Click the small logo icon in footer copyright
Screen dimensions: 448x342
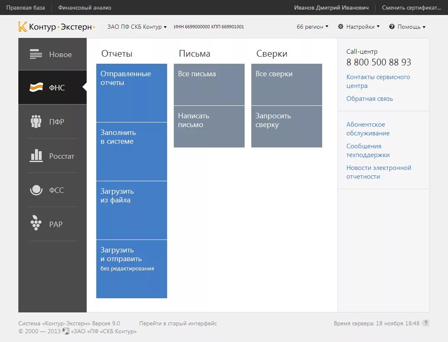click(66, 331)
